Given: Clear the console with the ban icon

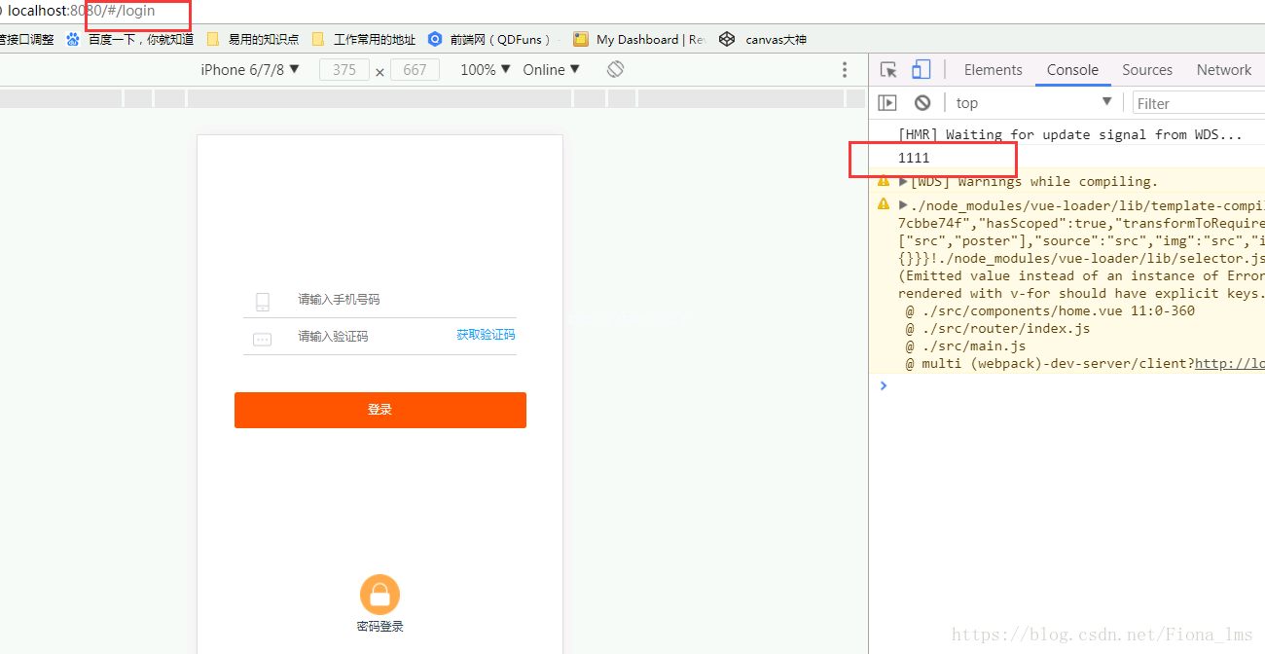Looking at the screenshot, I should pyautogui.click(x=922, y=103).
